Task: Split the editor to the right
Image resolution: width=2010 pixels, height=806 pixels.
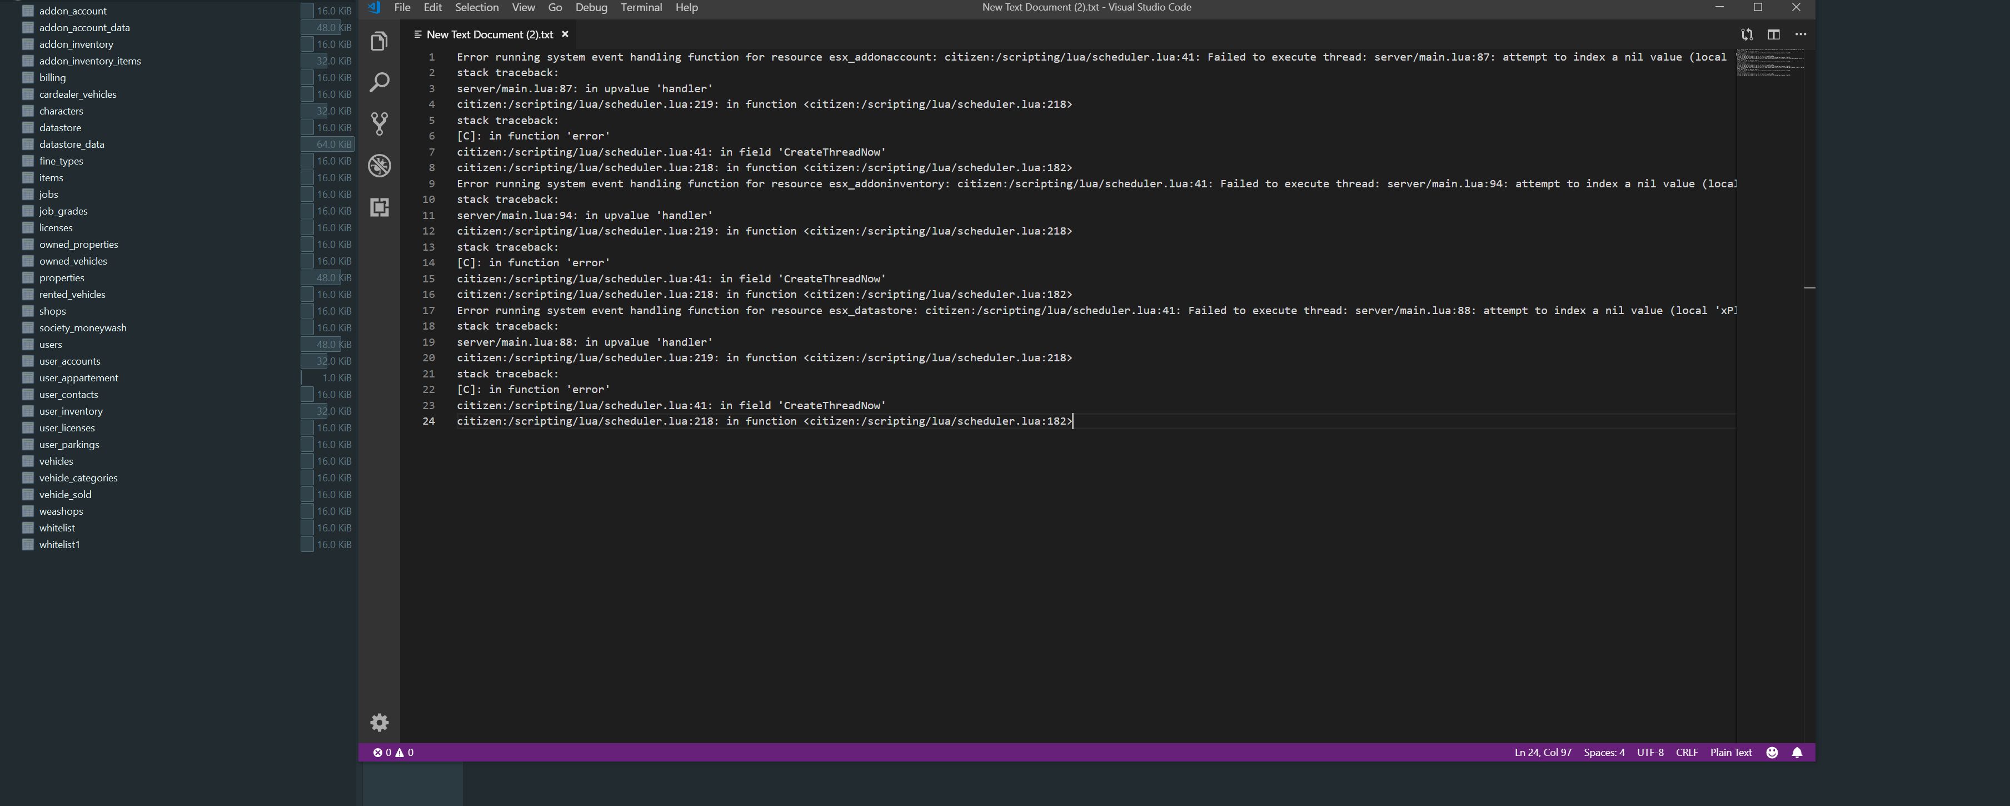Action: (x=1774, y=34)
